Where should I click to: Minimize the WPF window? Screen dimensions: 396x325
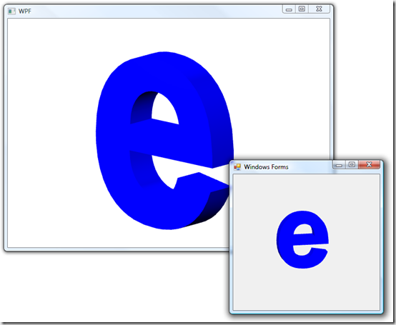point(289,9)
